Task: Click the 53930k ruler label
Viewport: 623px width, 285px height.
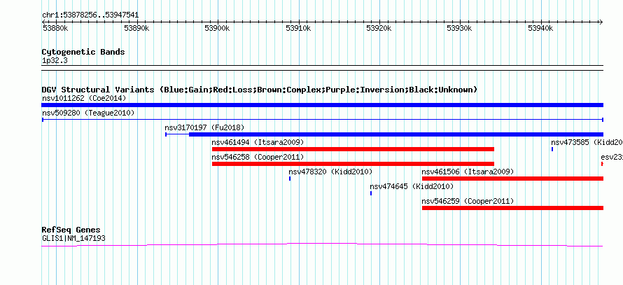Action: 460,29
